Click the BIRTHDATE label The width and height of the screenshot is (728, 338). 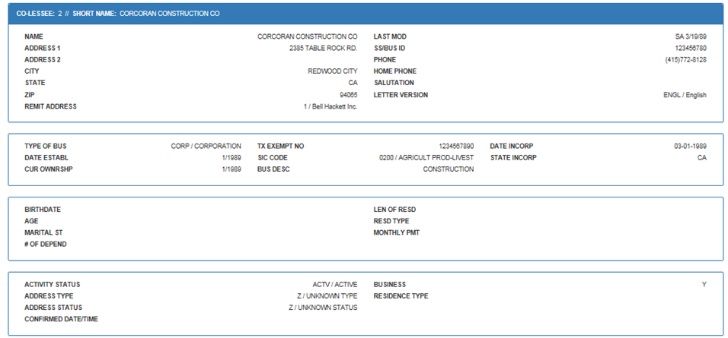point(43,210)
